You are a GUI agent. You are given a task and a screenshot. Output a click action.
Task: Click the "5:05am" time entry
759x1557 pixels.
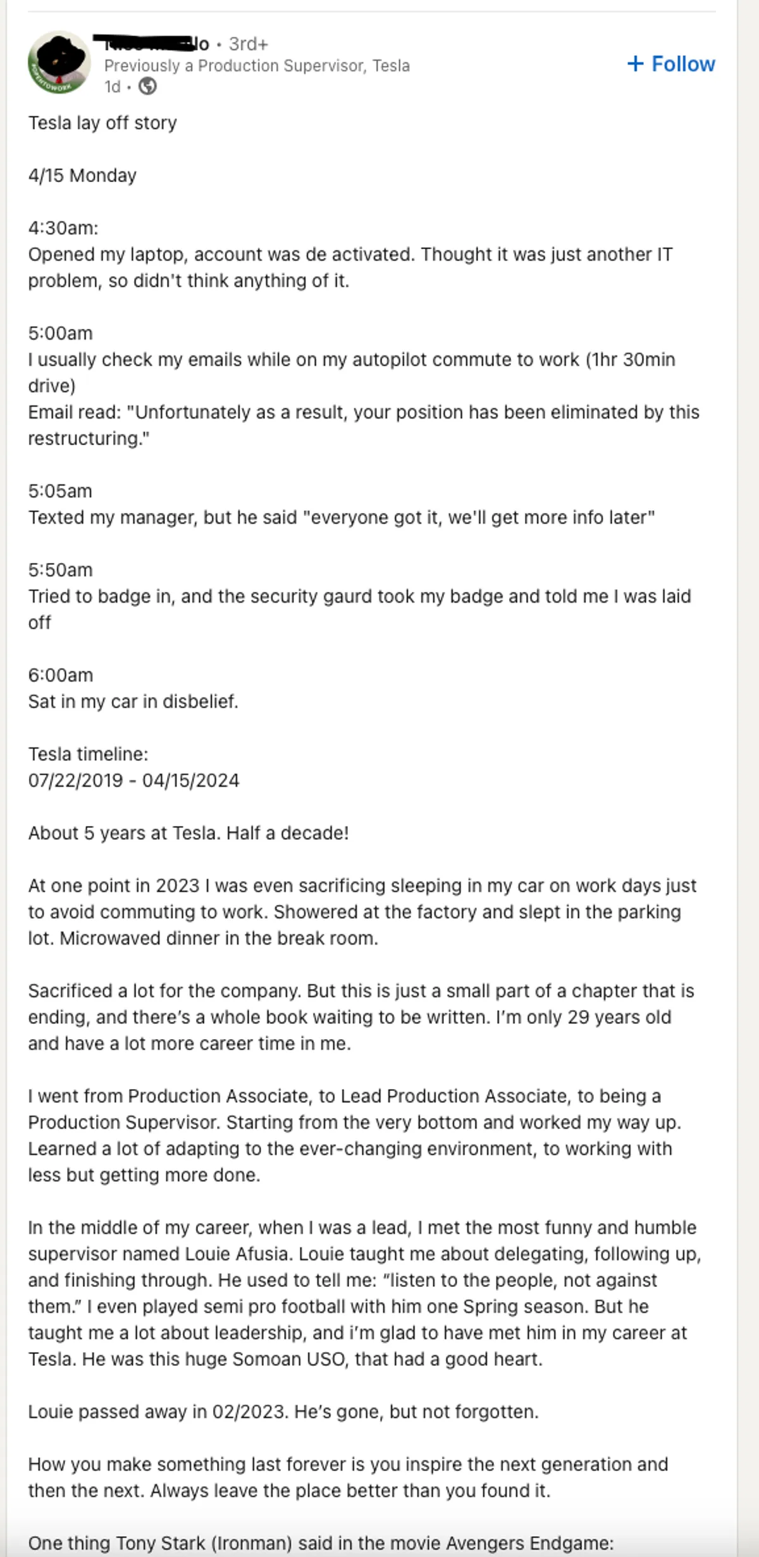[60, 491]
